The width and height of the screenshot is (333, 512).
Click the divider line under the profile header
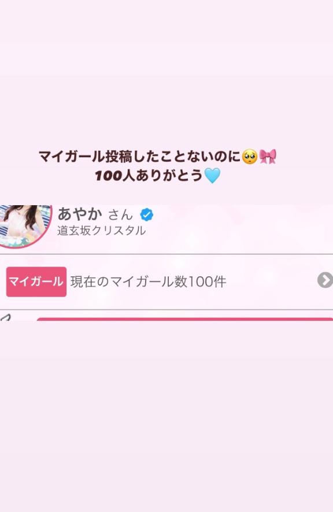[166, 254]
